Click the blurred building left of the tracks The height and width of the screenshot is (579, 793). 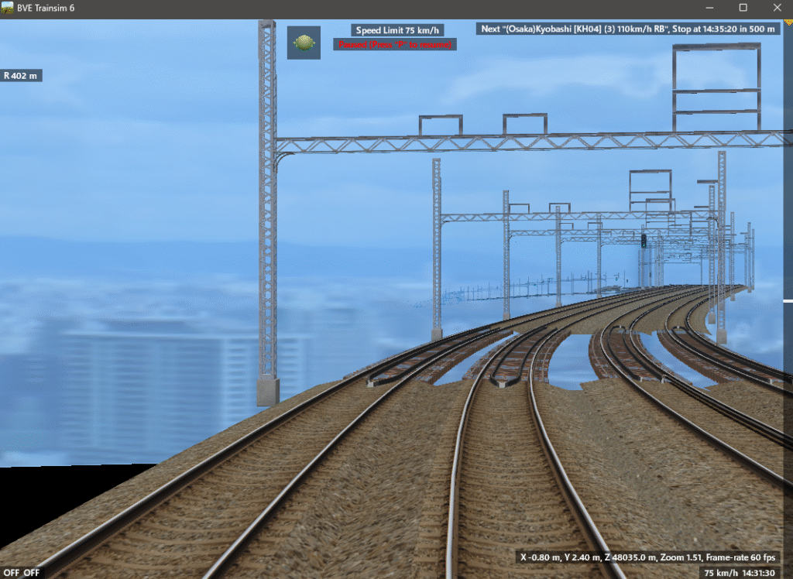click(x=139, y=379)
